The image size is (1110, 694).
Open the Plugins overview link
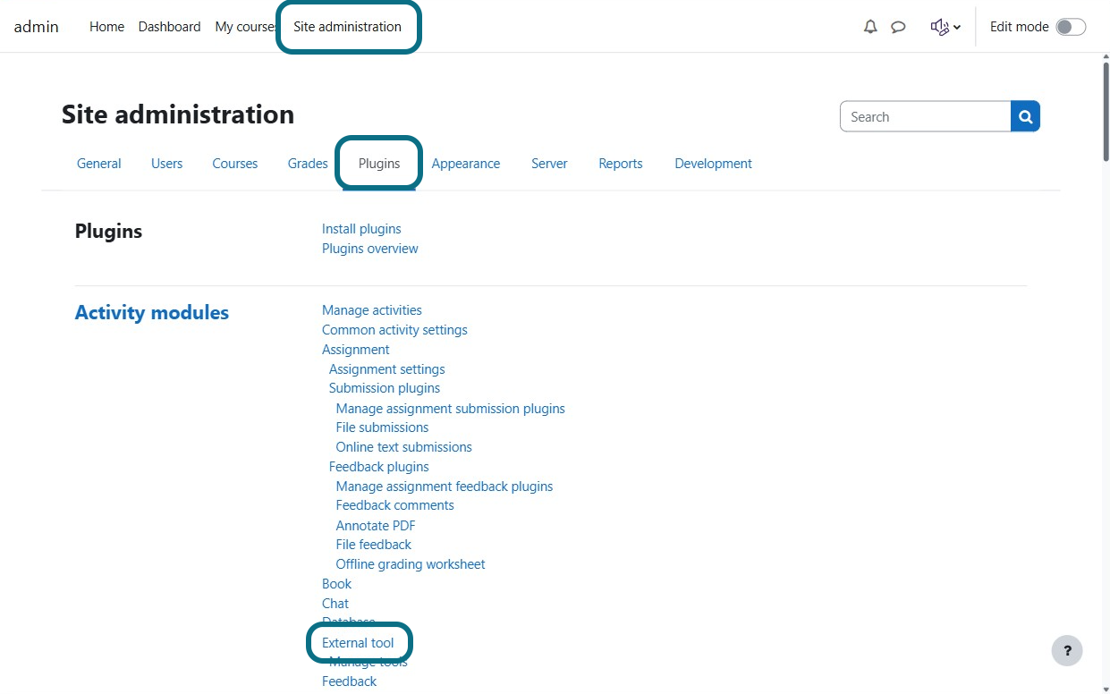coord(370,249)
